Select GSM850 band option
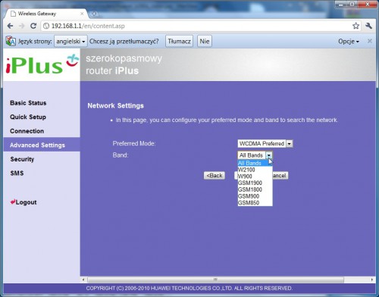Screen dimensions: 379x297 (255, 203)
